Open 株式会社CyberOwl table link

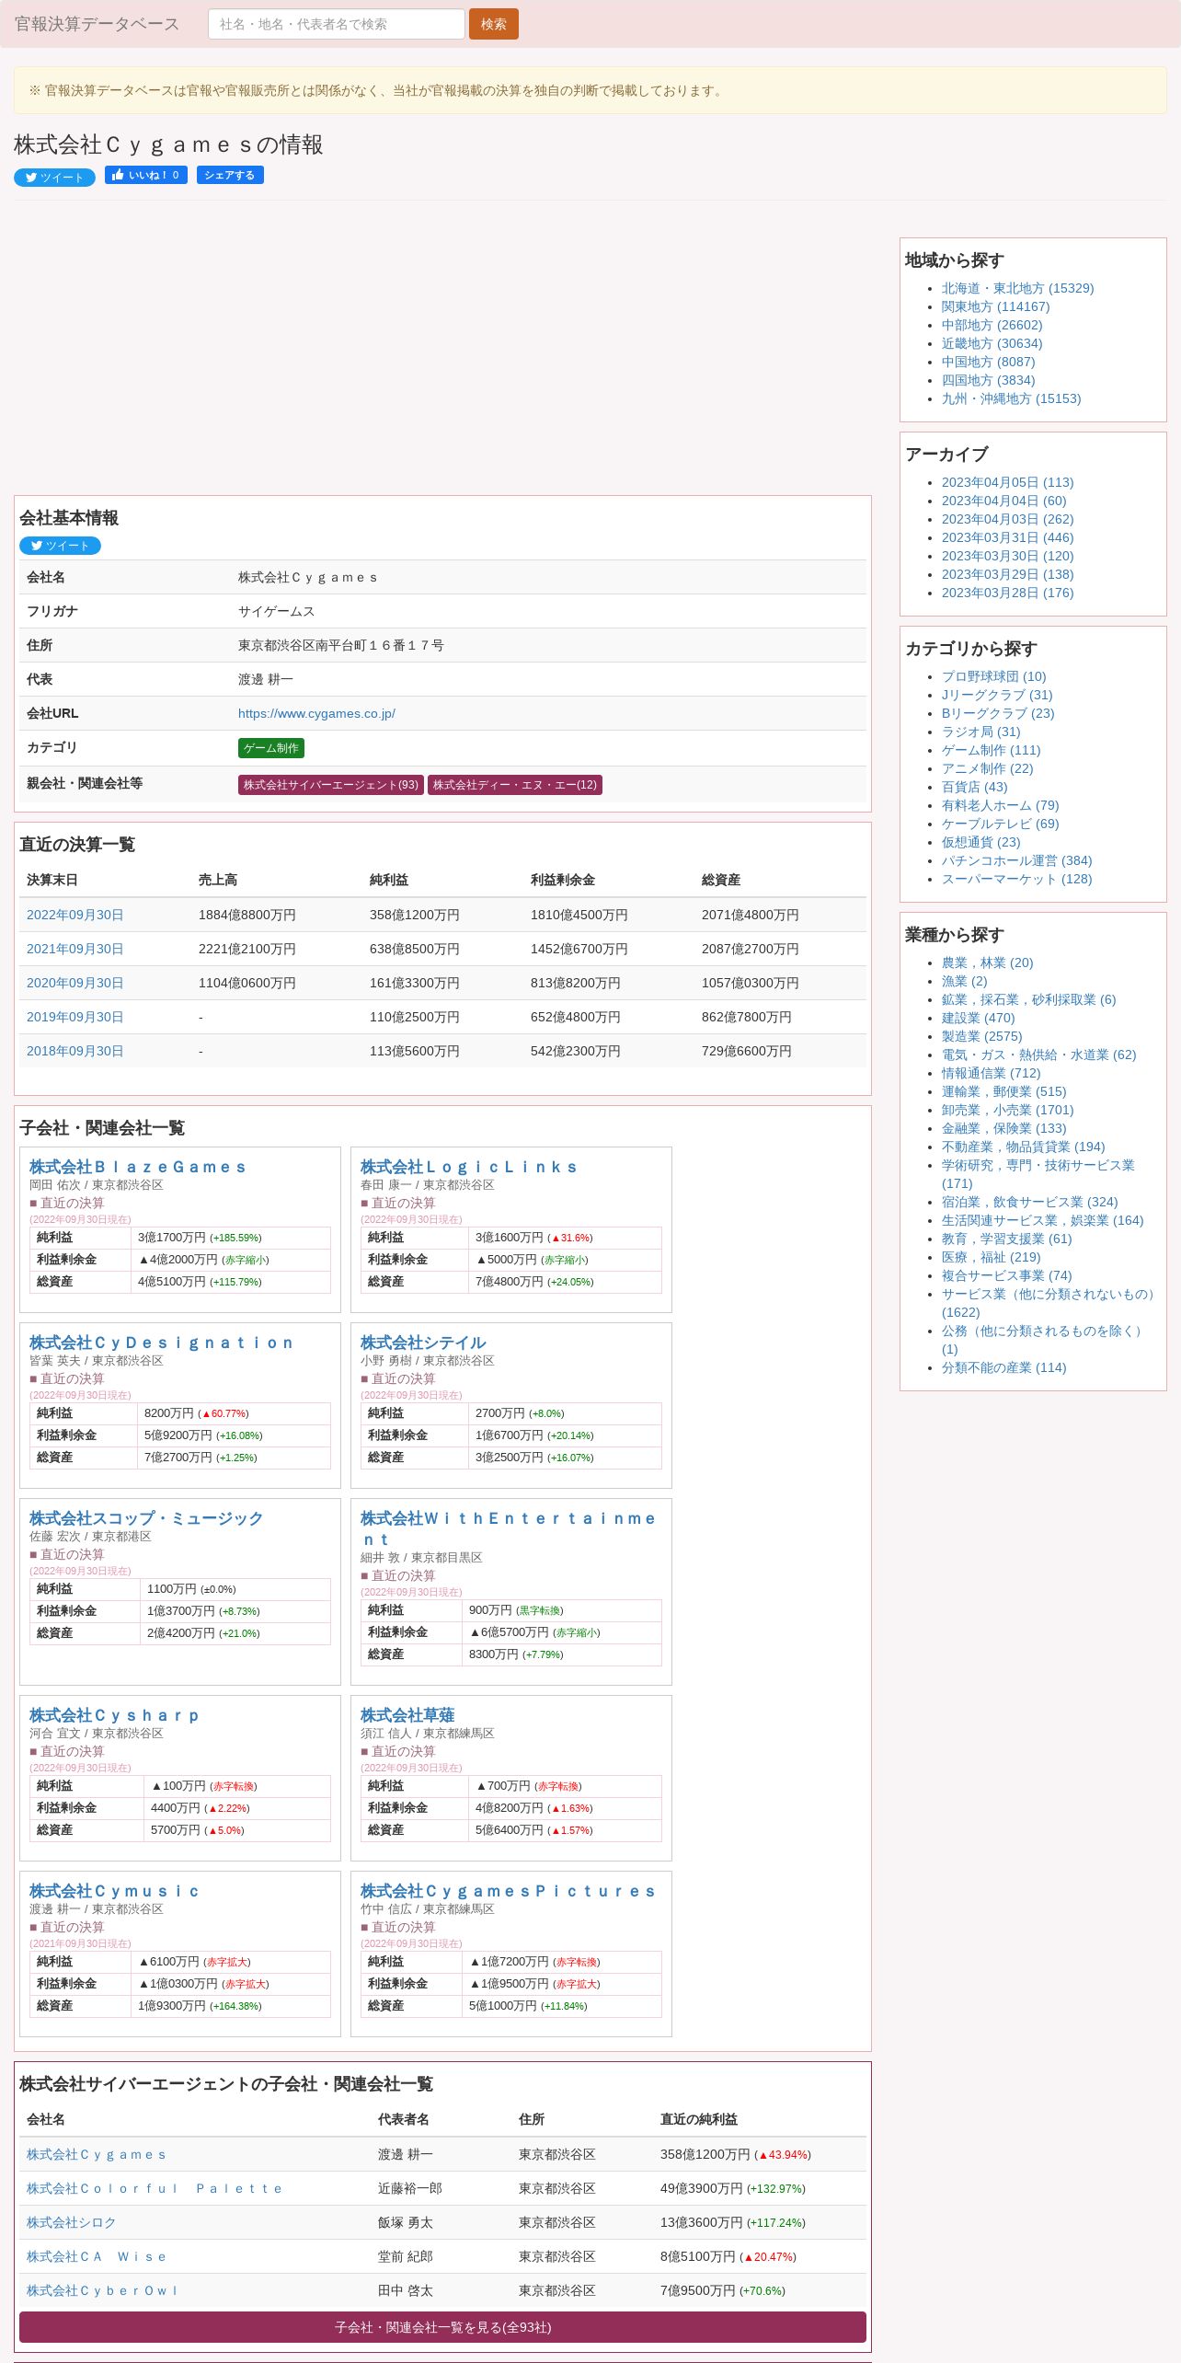[x=102, y=2290]
